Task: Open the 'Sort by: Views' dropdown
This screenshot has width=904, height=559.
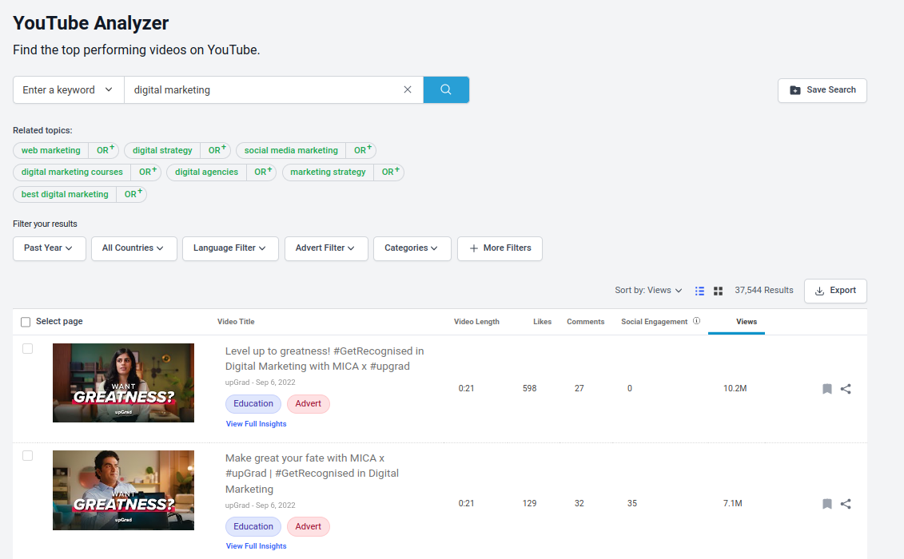Action: tap(648, 291)
